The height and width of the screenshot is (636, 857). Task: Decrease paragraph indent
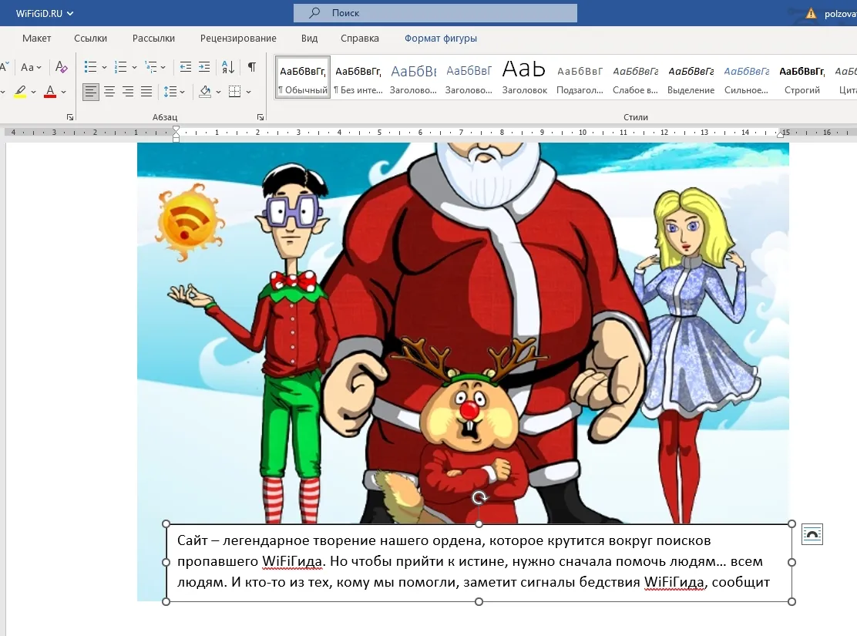(x=186, y=67)
